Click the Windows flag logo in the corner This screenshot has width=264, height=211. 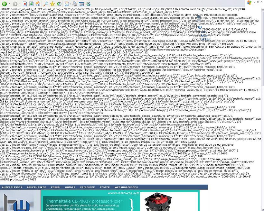[x=249, y=3]
